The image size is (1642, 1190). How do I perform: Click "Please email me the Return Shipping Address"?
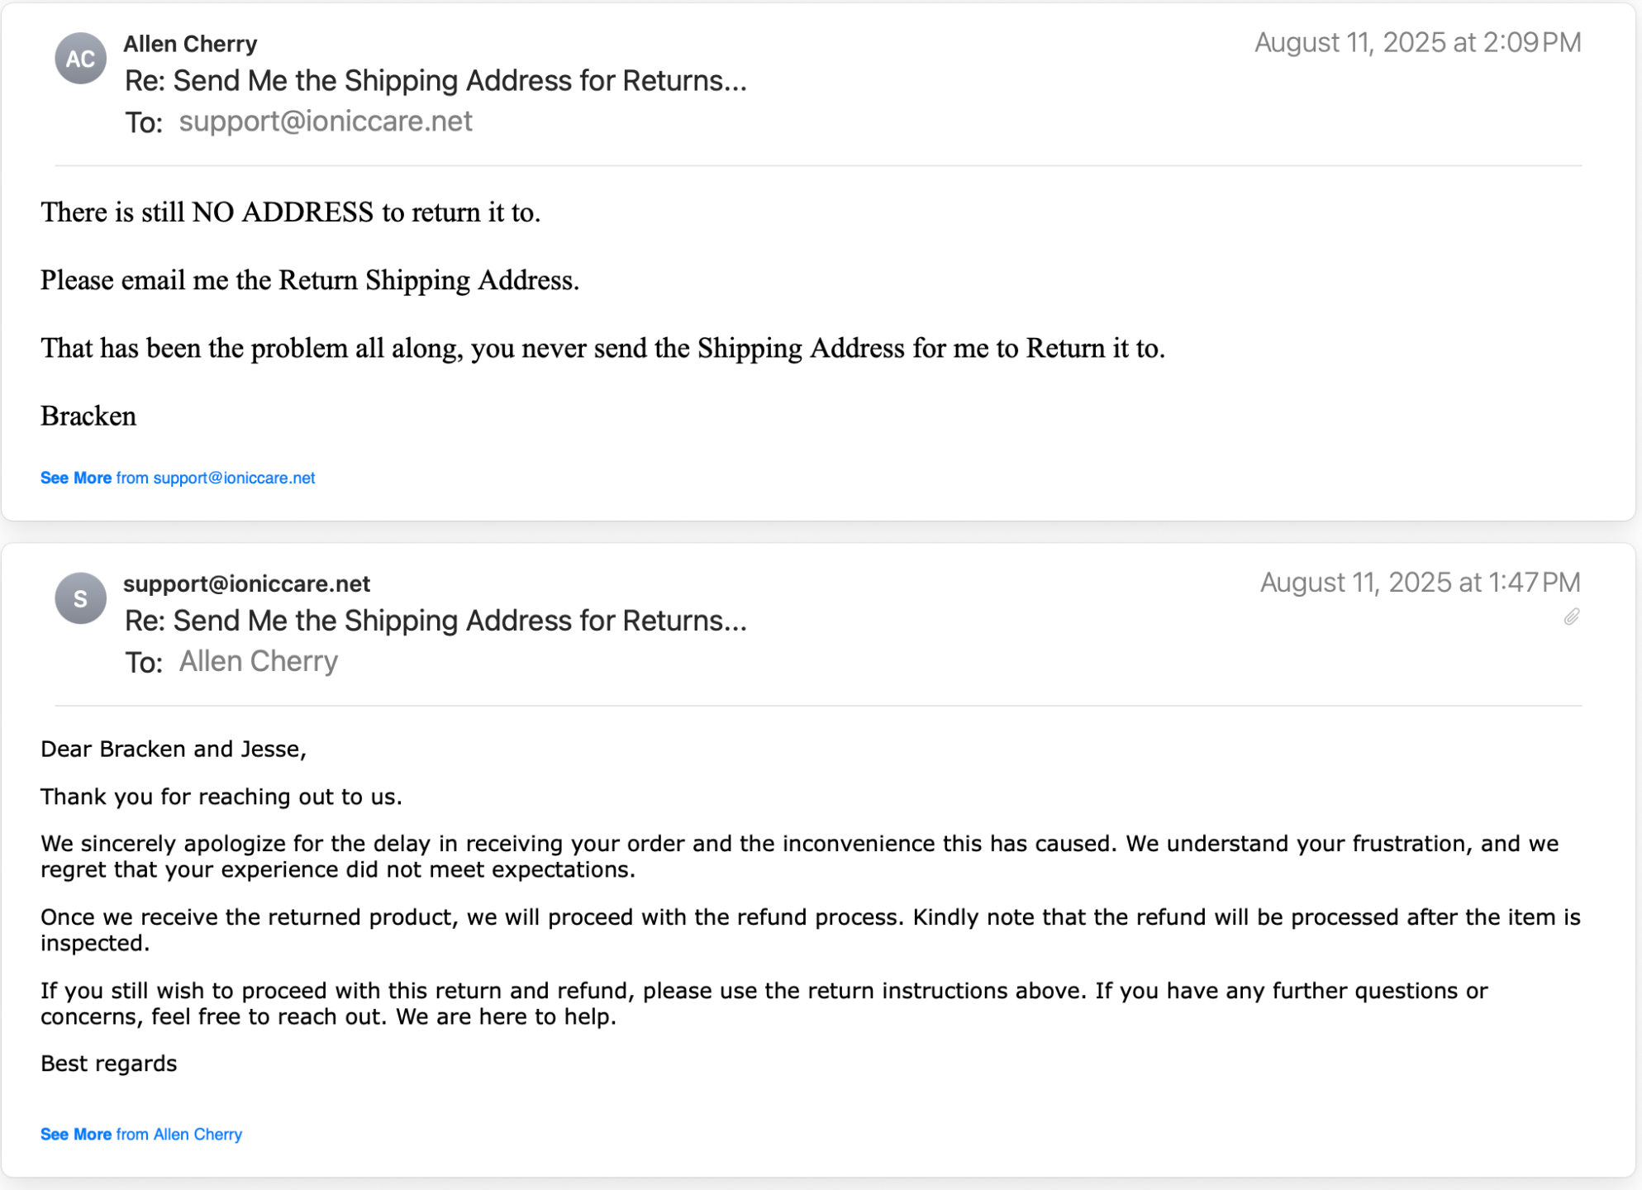tap(309, 280)
